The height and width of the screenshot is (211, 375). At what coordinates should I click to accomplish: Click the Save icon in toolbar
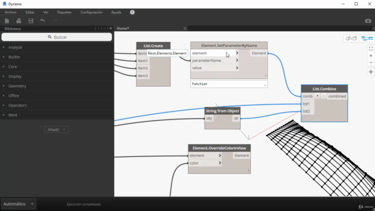(31, 21)
